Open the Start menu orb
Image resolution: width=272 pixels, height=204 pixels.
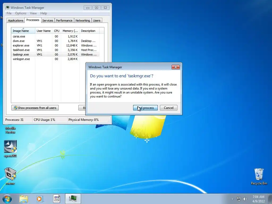pyautogui.click(x=7, y=199)
